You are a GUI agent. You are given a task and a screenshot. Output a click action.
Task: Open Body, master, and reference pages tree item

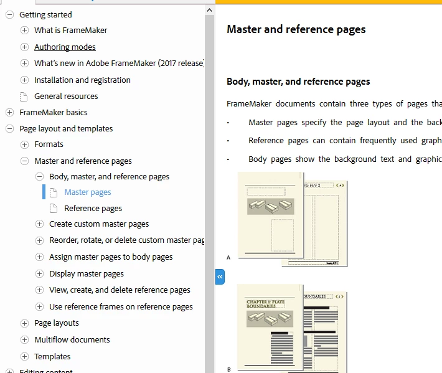pyautogui.click(x=109, y=176)
